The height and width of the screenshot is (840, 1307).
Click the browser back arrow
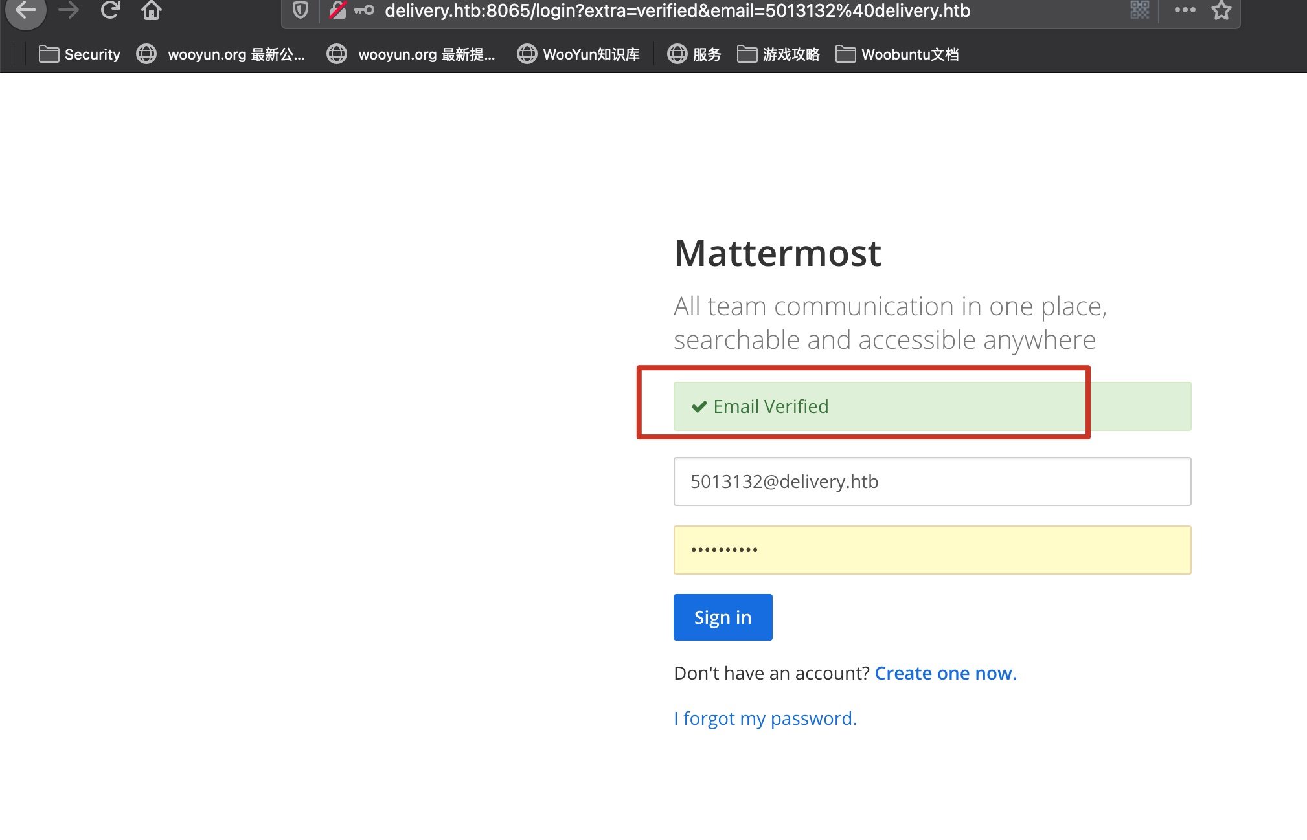coord(26,10)
